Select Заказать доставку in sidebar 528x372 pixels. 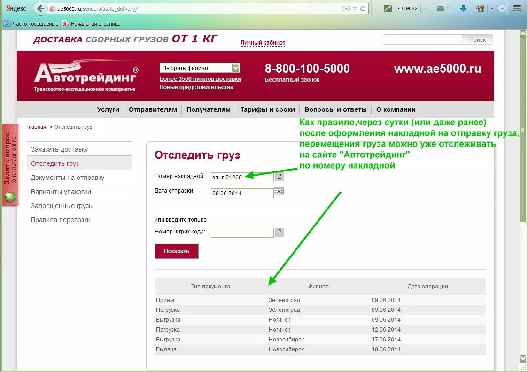(x=79, y=149)
